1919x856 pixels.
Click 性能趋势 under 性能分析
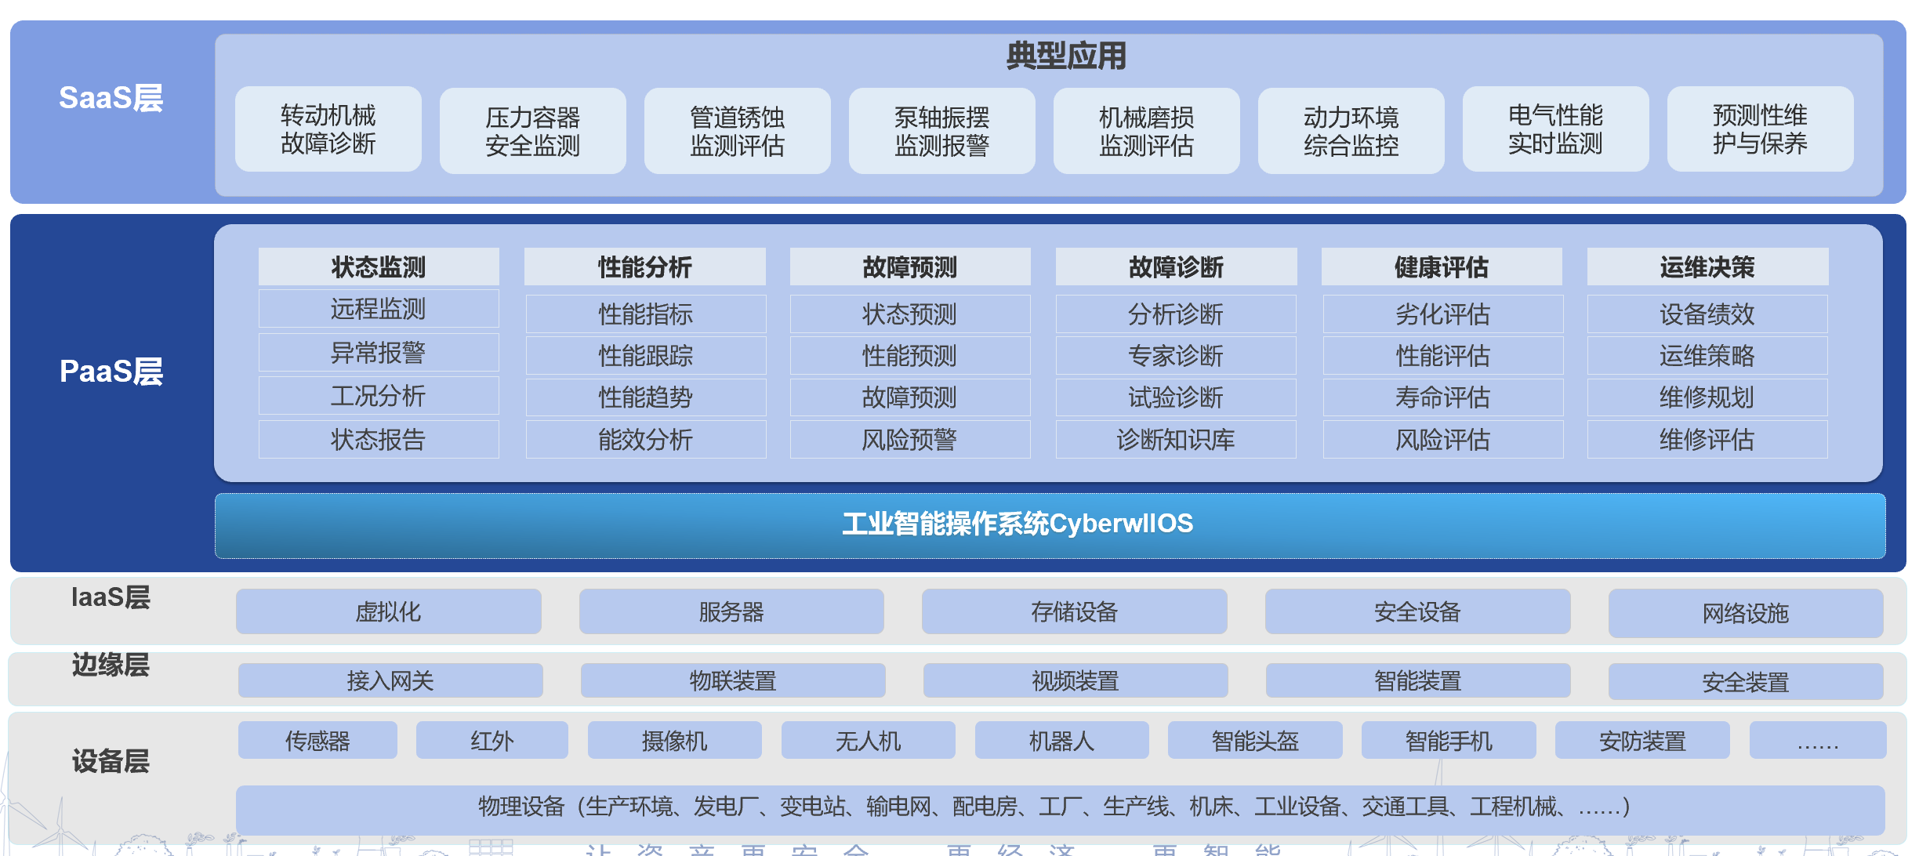645,397
